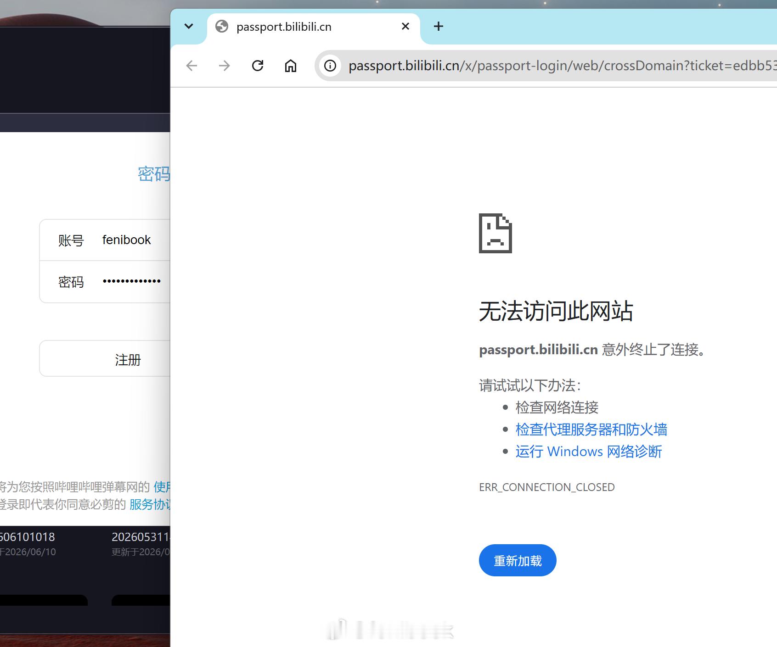This screenshot has height=647, width=777.
Task: Click the 重新加载 button
Action: pos(518,560)
